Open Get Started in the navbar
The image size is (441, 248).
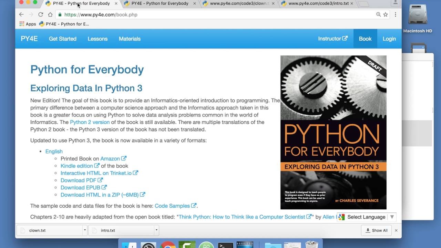tap(63, 39)
